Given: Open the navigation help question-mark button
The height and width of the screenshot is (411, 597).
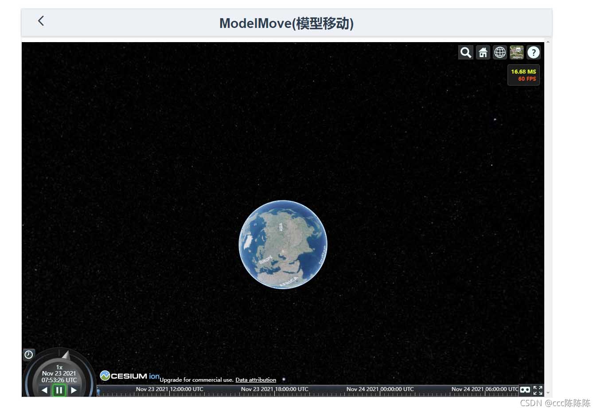Looking at the screenshot, I should pos(534,52).
